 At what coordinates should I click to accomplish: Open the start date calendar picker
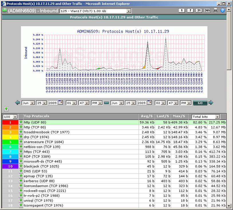click(x=60, y=103)
